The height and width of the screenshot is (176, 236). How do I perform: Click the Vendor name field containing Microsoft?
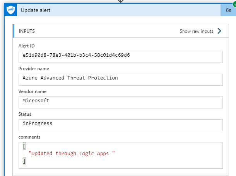pyautogui.click(x=120, y=102)
